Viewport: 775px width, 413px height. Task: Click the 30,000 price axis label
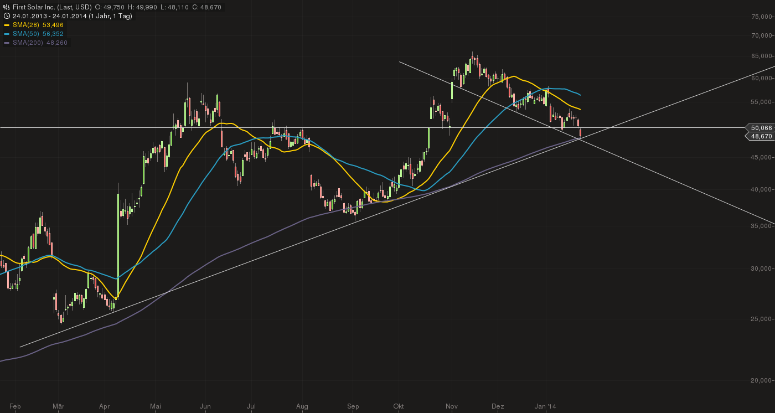pos(762,269)
